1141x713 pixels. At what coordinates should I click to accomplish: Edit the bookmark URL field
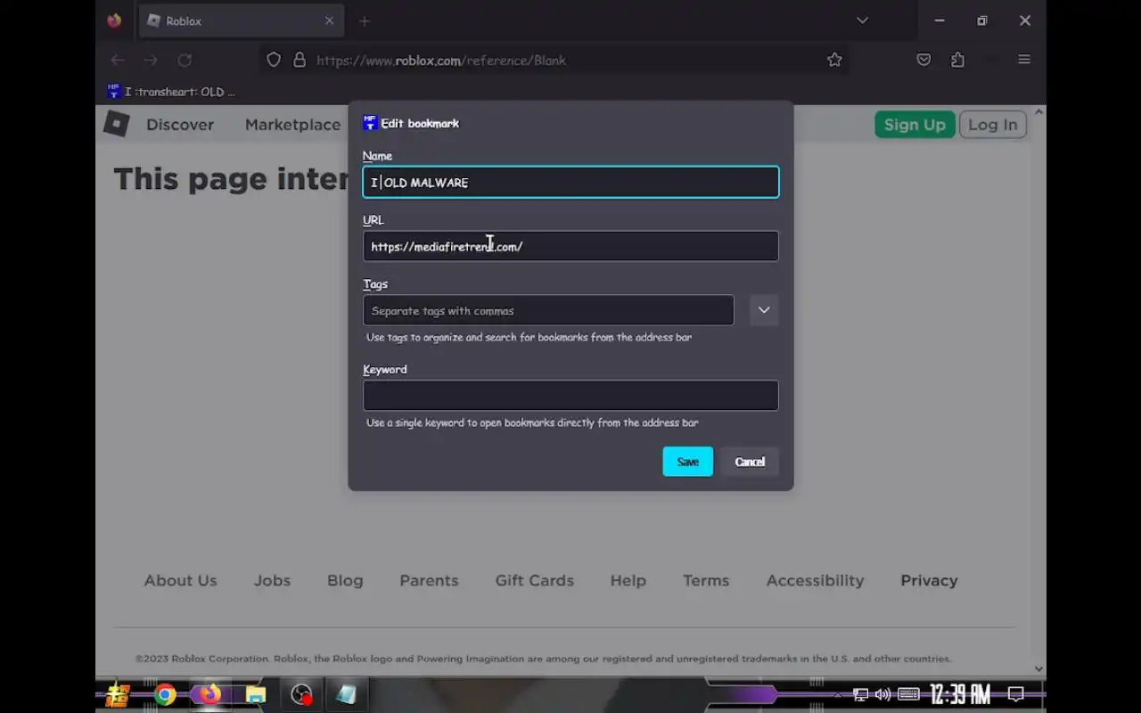[570, 246]
